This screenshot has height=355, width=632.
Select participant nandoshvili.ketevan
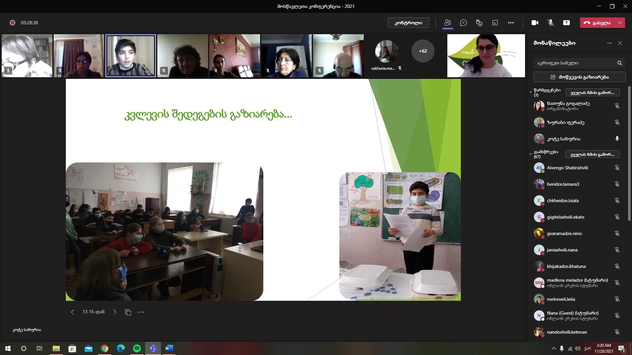[x=577, y=332]
